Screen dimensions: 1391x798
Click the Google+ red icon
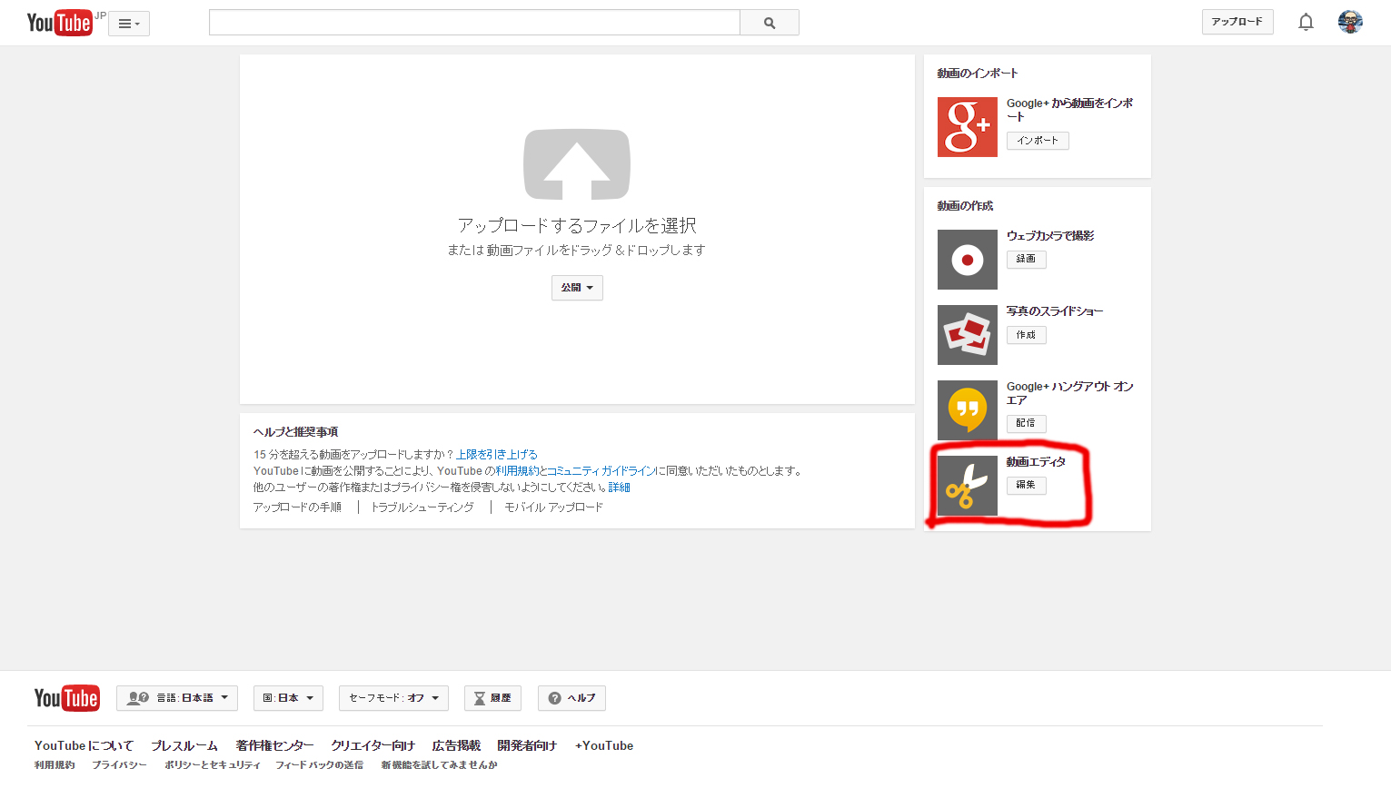(x=968, y=127)
